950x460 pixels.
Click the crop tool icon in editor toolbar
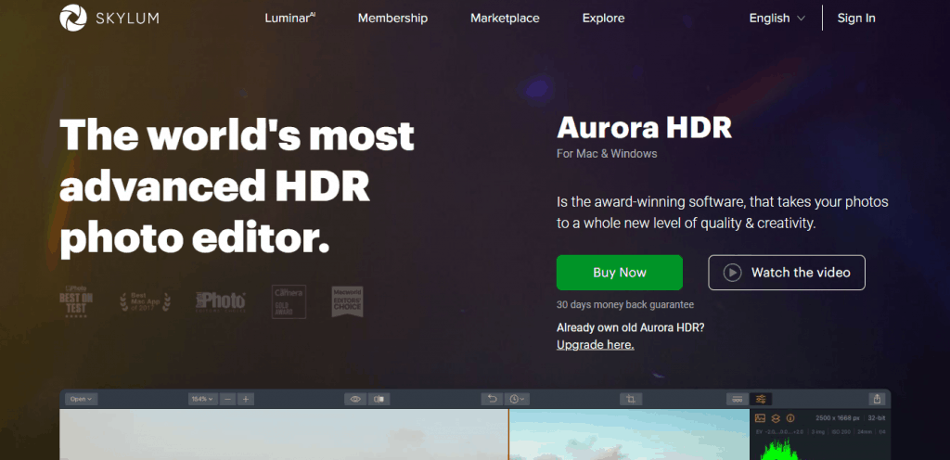[630, 399]
